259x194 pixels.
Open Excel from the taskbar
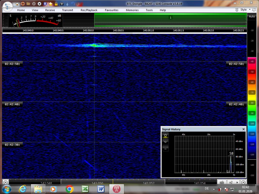(x=85, y=189)
